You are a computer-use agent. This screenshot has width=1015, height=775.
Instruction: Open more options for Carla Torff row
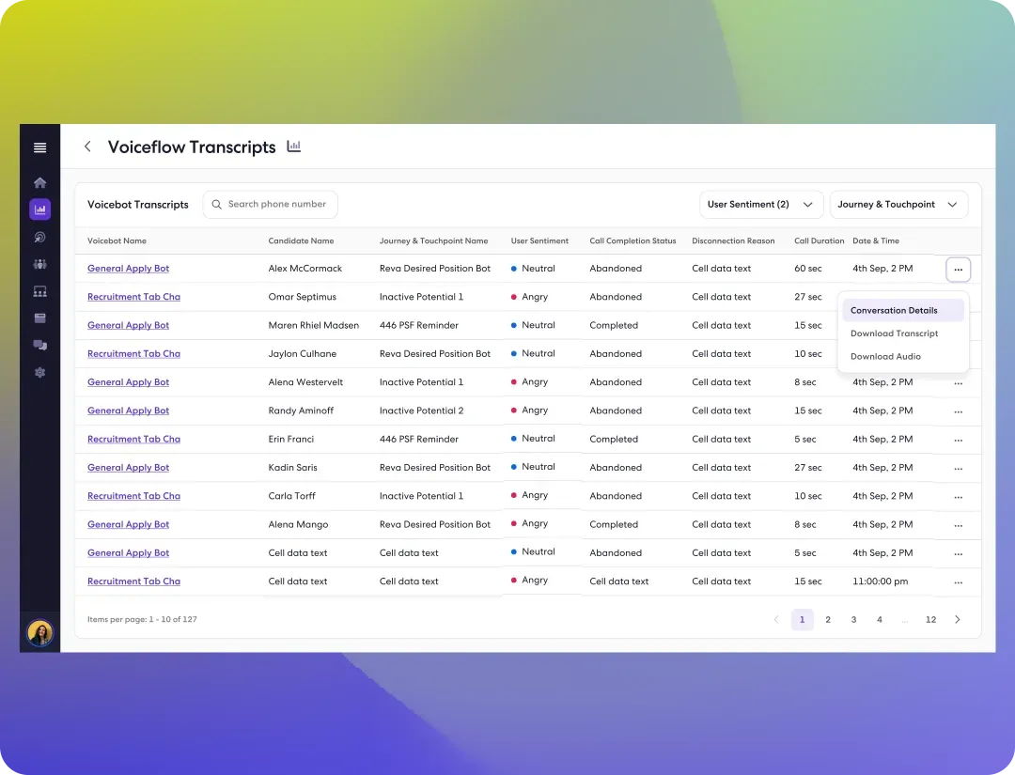(x=958, y=497)
